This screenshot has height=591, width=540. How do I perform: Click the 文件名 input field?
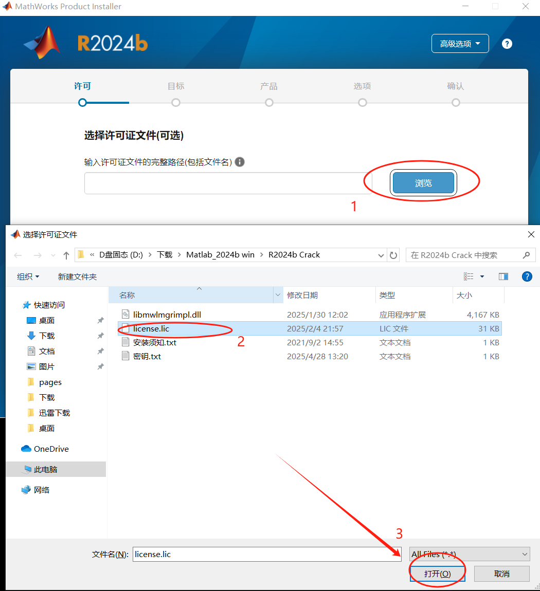267,554
